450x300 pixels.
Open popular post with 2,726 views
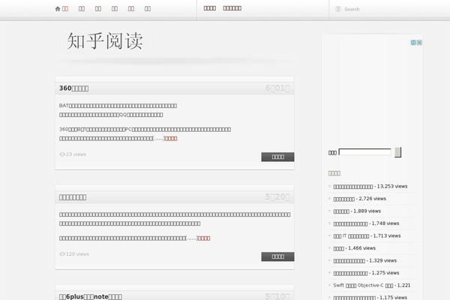coord(343,199)
